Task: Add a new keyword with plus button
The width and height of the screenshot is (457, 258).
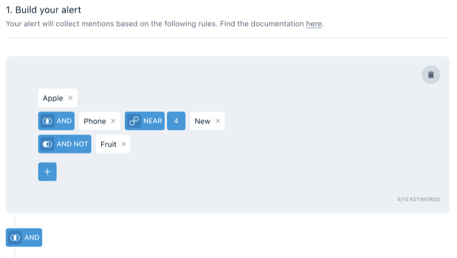Action: point(47,172)
